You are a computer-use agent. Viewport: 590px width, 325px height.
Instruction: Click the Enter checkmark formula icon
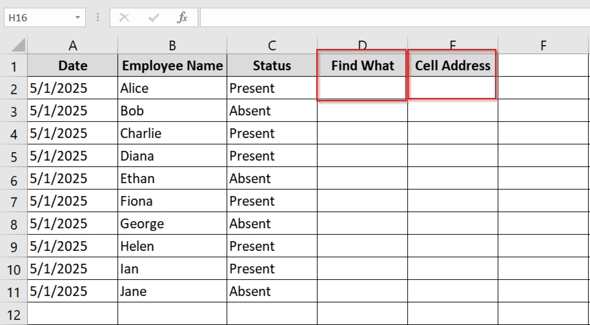click(154, 18)
